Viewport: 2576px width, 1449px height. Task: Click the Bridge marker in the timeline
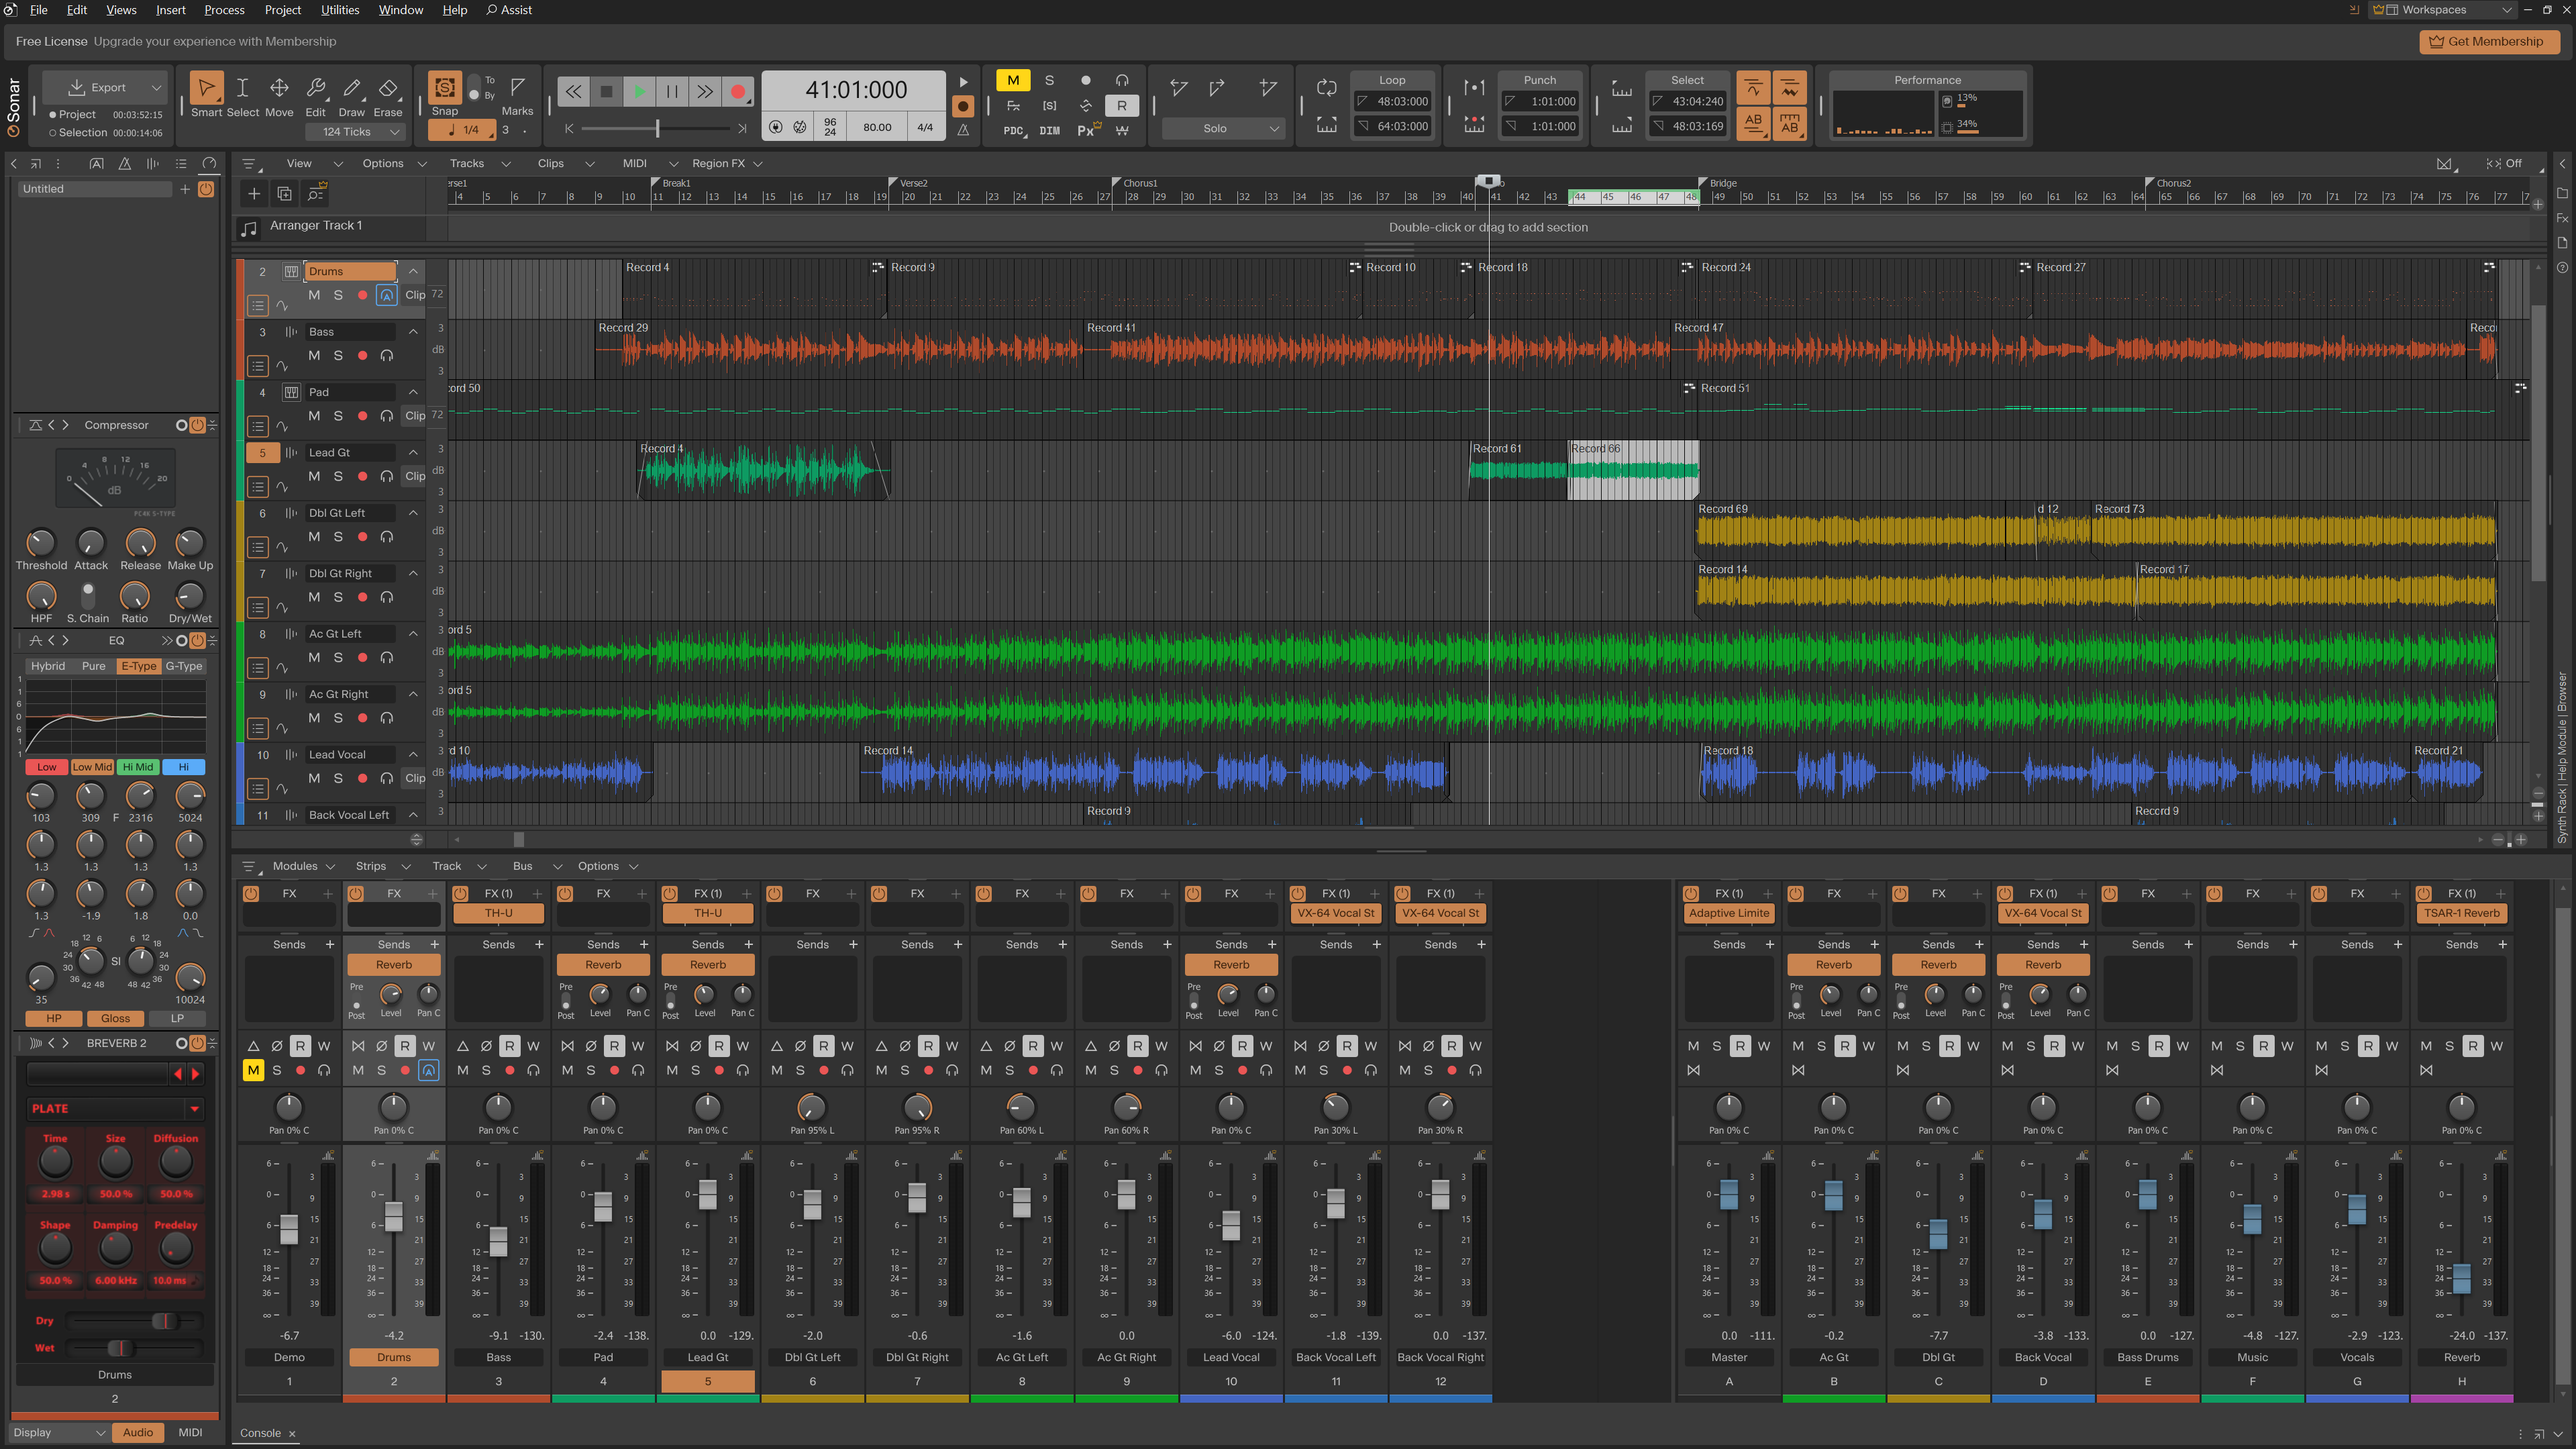1721,183
